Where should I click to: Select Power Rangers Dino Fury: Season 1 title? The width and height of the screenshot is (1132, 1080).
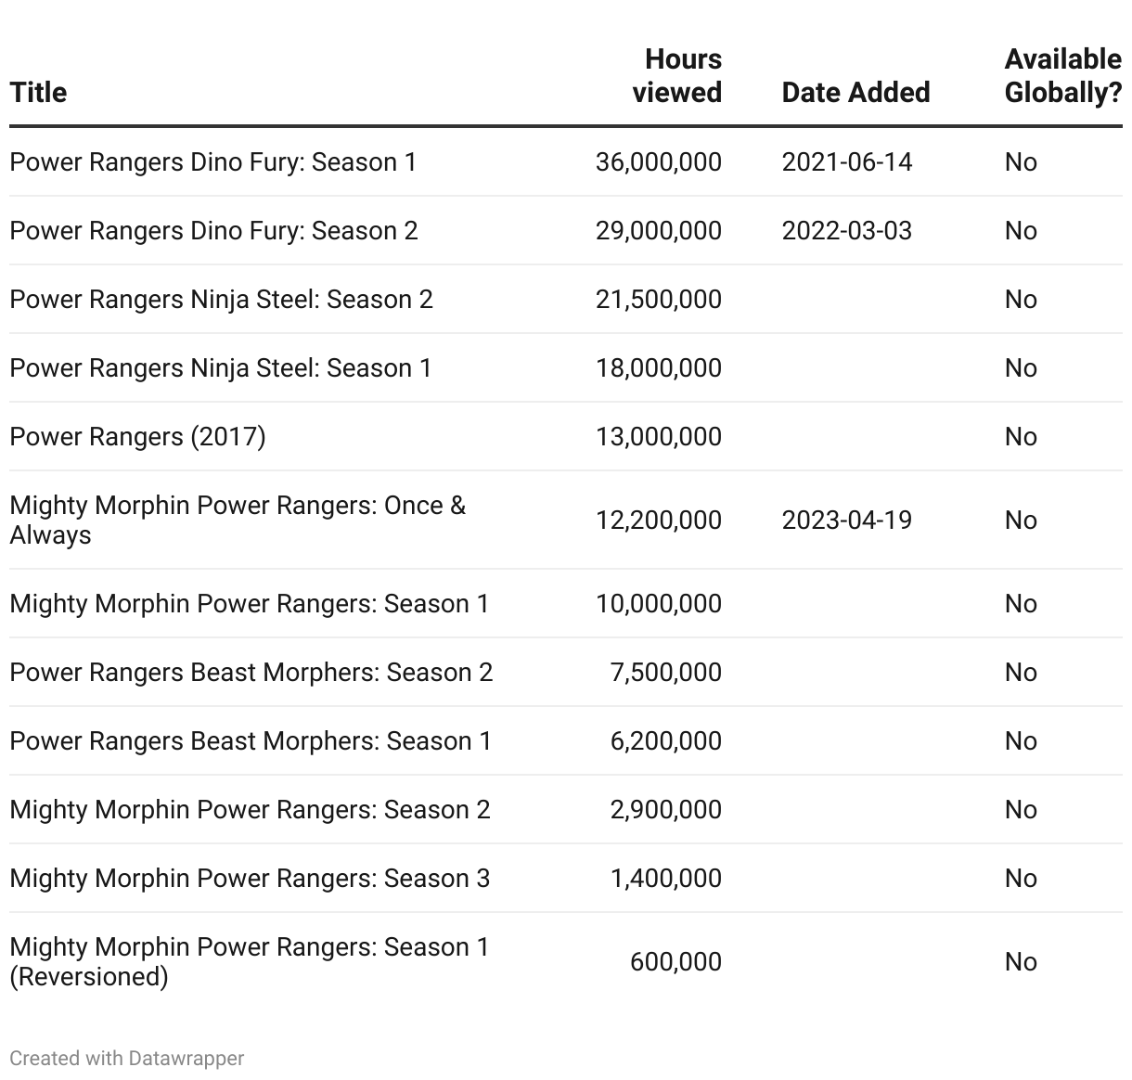[x=212, y=162]
